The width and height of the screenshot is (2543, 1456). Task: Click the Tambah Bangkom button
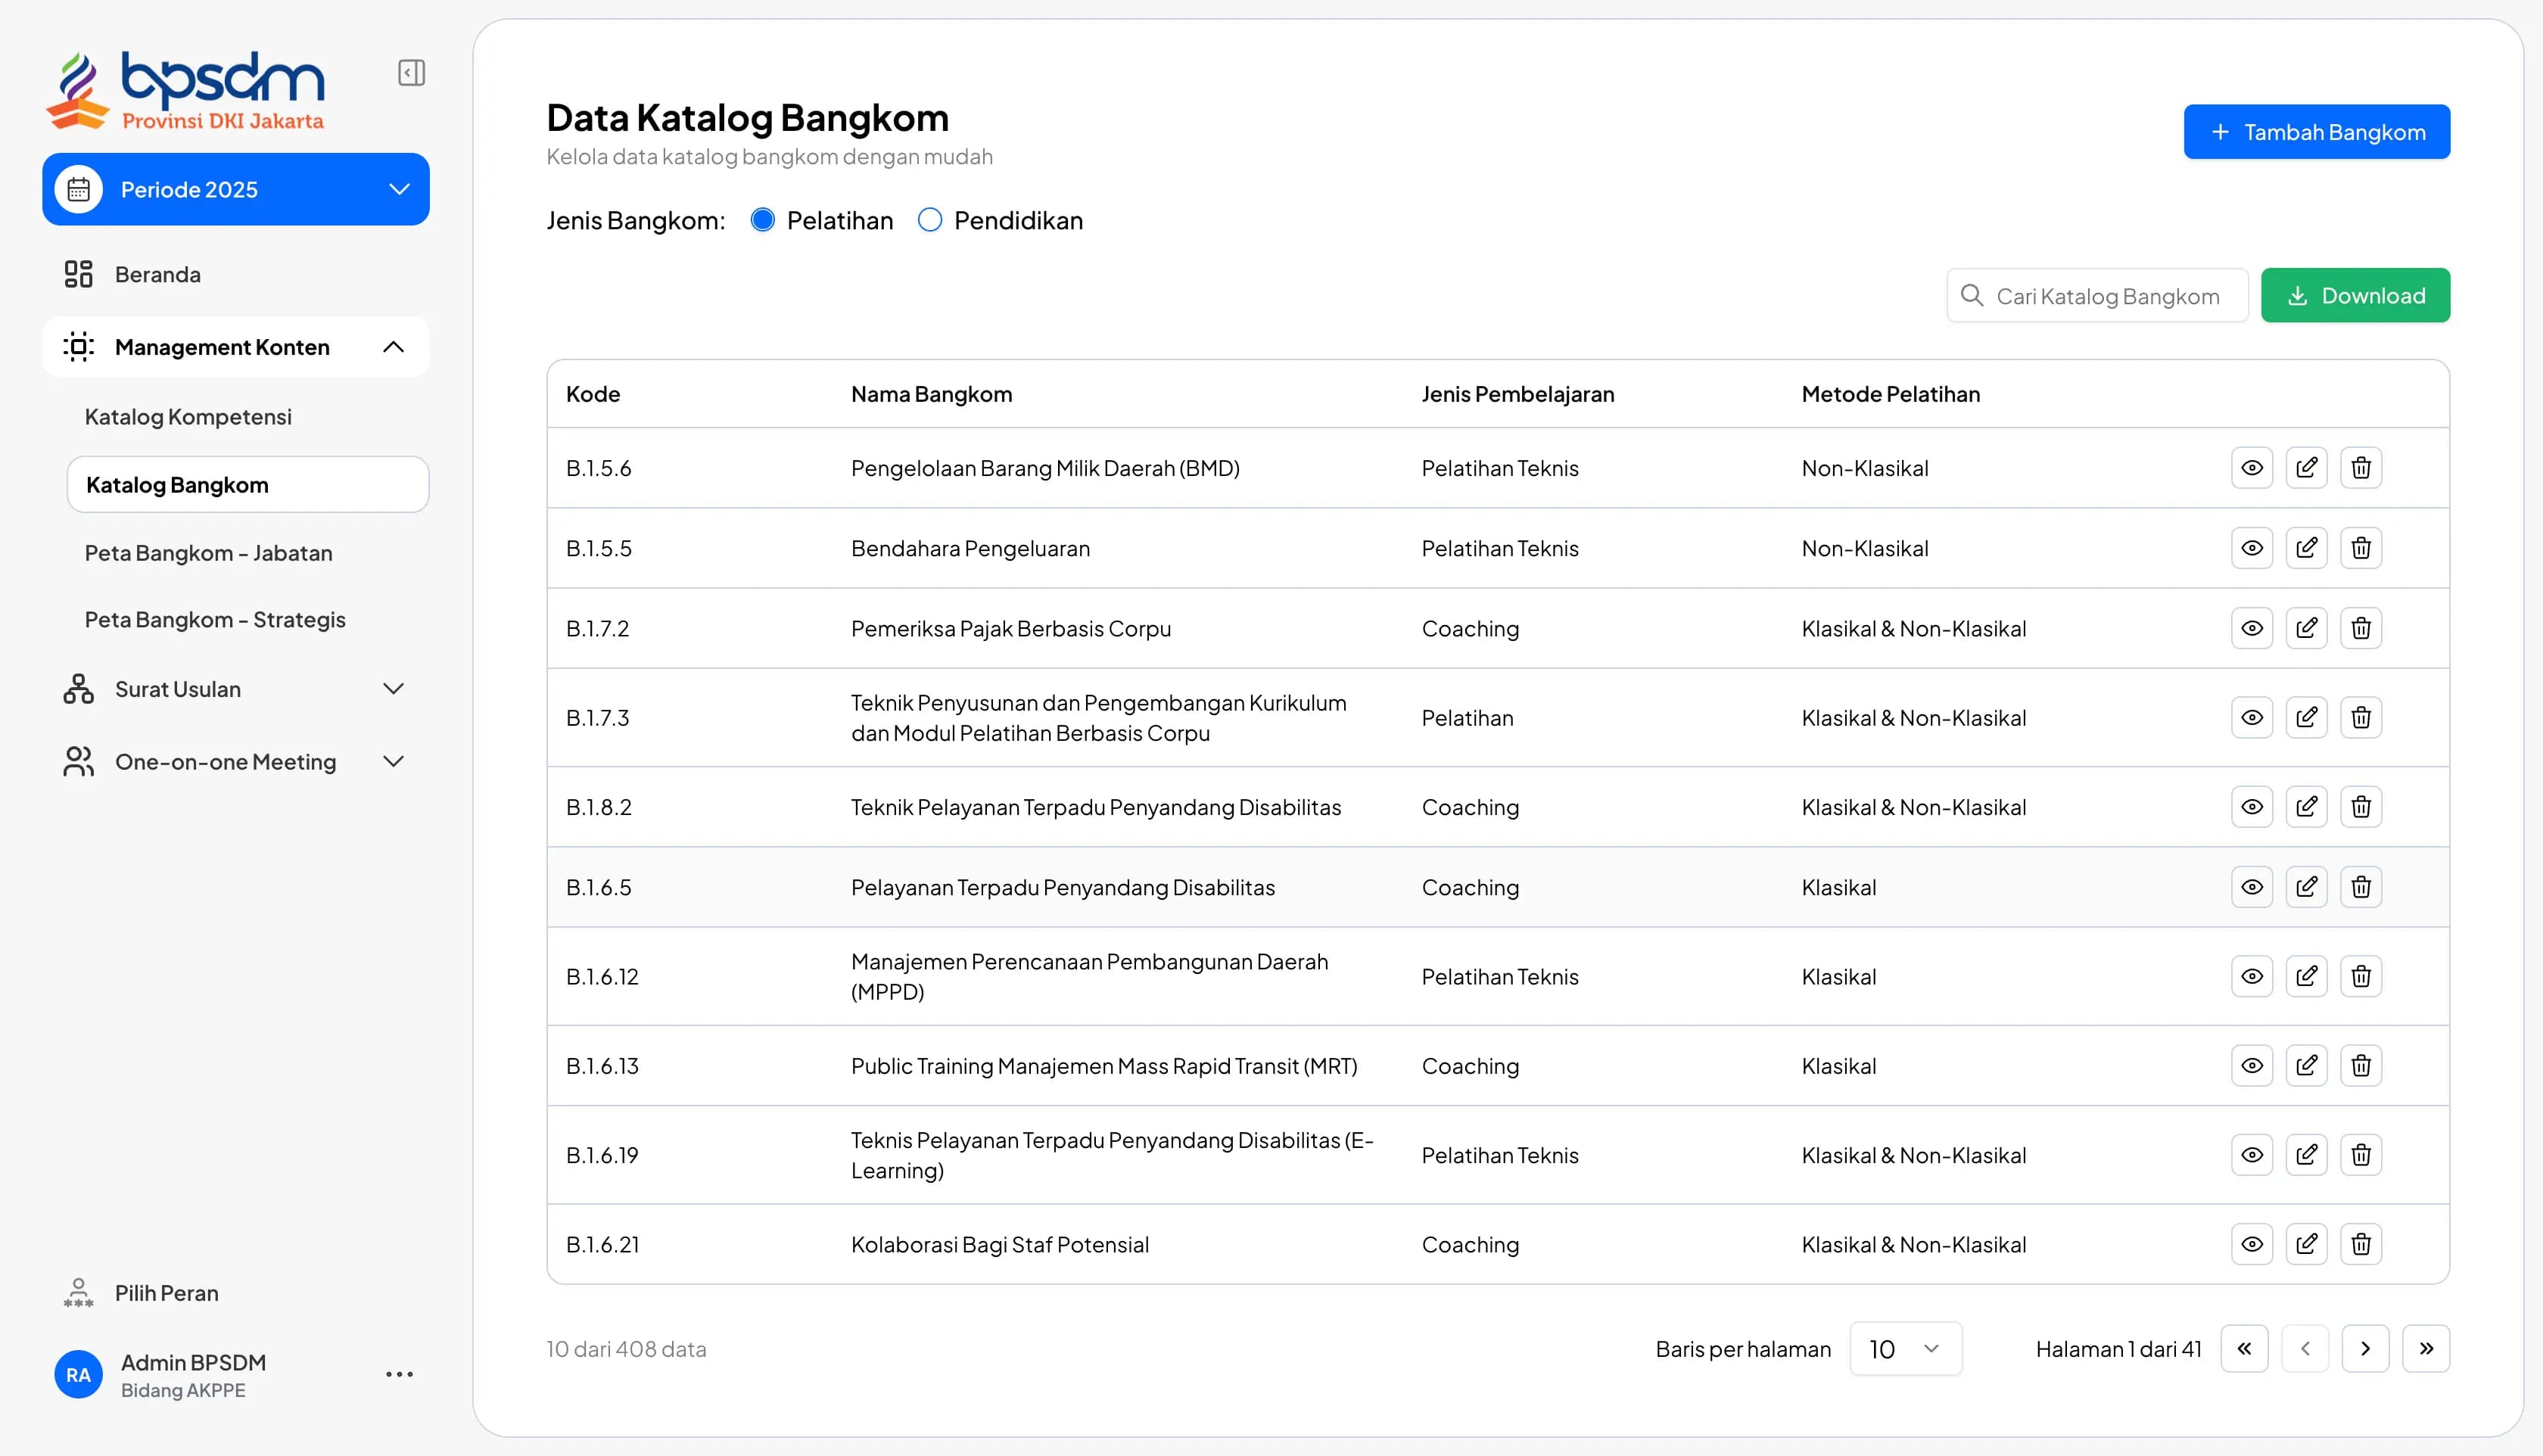coord(2316,132)
